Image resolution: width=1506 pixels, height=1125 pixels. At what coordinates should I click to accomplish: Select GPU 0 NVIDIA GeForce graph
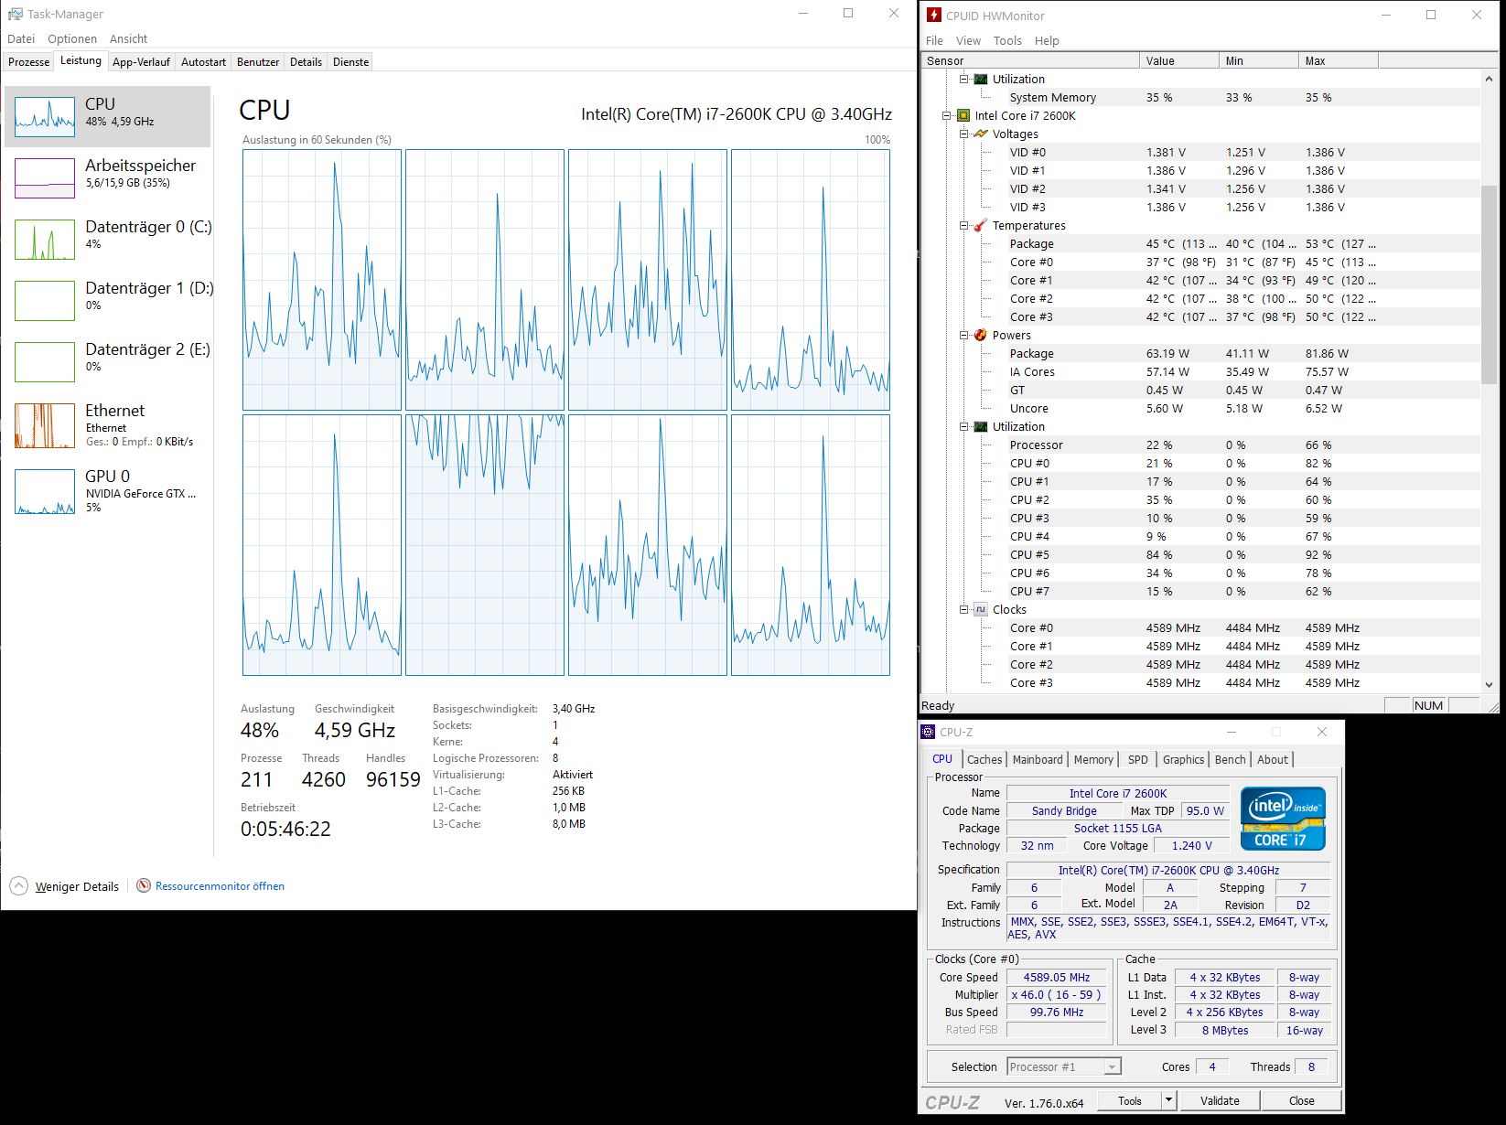pyautogui.click(x=45, y=491)
